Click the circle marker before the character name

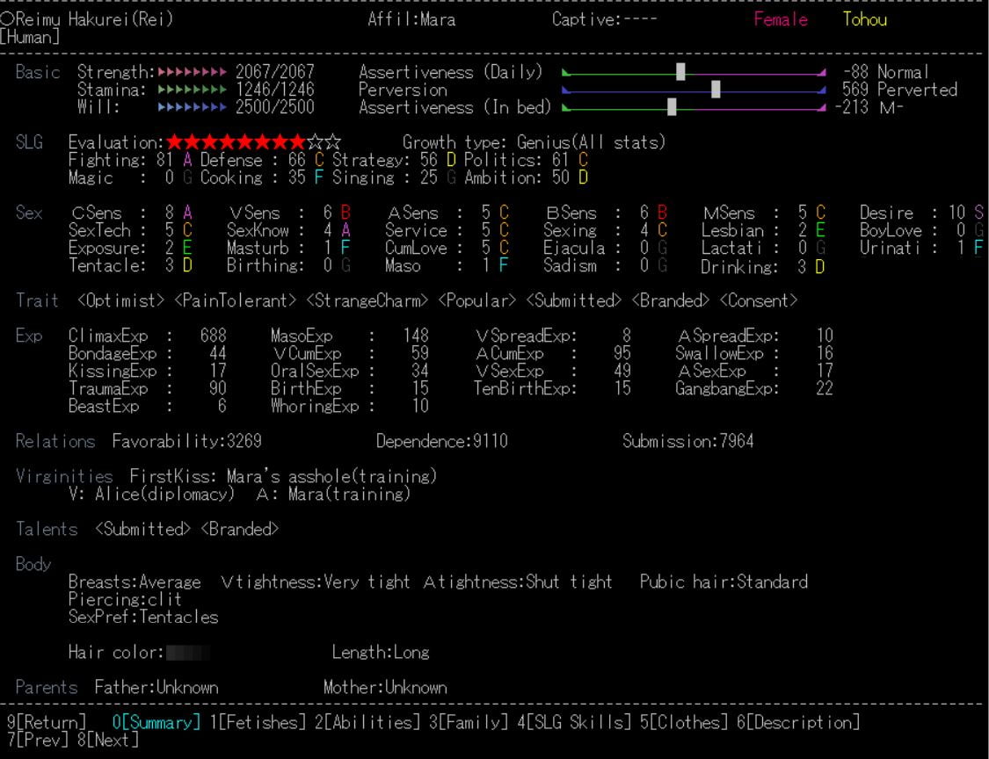pos(7,19)
